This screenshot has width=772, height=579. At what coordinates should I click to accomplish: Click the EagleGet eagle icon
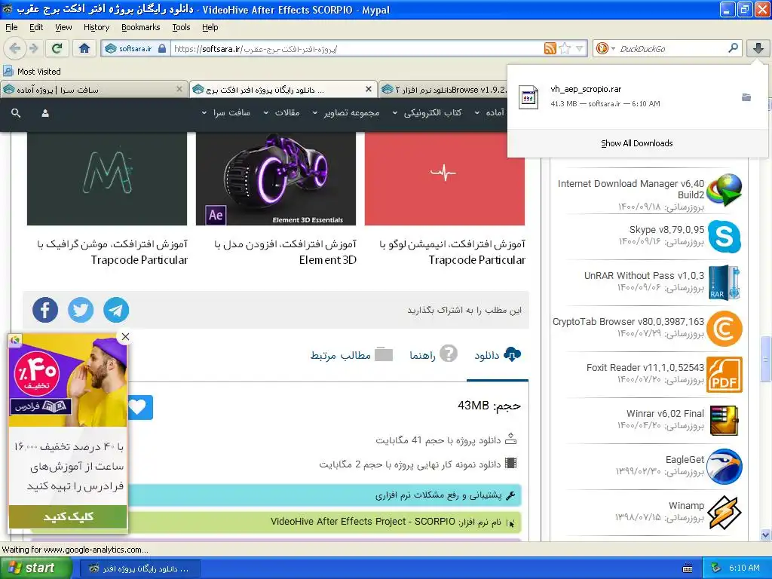[725, 467]
